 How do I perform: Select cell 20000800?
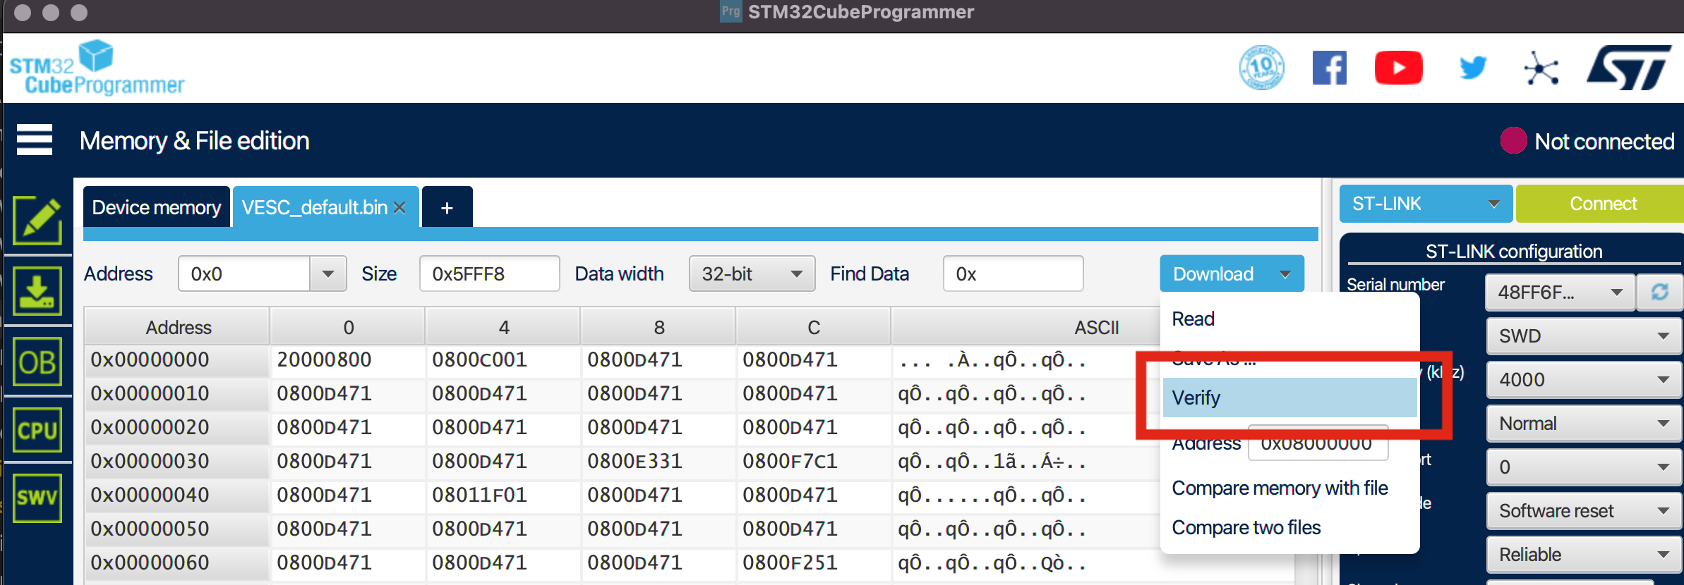(x=348, y=359)
